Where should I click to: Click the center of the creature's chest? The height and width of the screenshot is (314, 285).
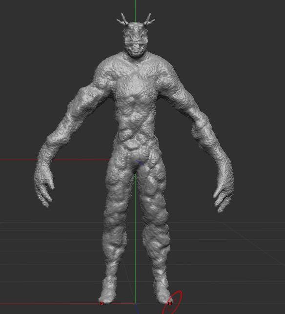[136, 84]
